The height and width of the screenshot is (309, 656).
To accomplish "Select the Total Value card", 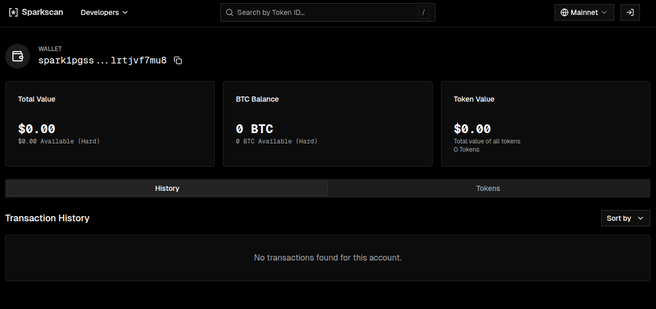I will click(110, 124).
